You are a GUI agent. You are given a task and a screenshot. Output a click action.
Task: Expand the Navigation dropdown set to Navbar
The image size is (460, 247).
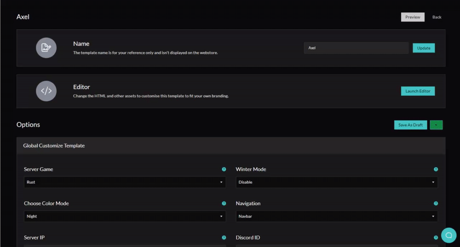coord(336,216)
